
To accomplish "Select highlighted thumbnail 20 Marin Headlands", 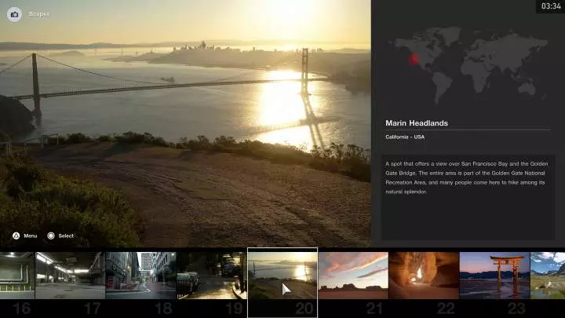I will [282, 275].
